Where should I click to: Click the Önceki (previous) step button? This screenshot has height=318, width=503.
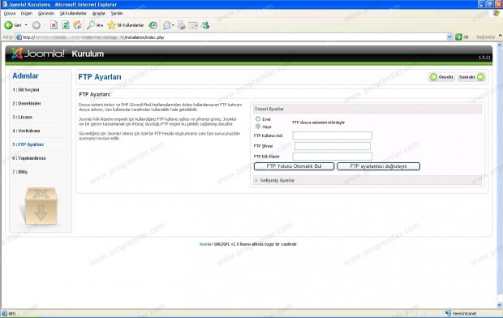click(x=441, y=77)
